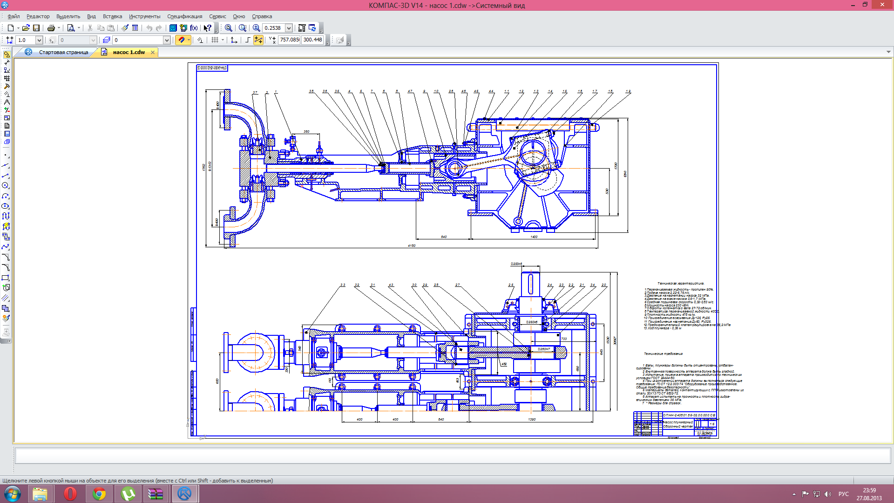Toggle orthogonal drawing mode
The width and height of the screenshot is (894, 503).
pyautogui.click(x=248, y=40)
